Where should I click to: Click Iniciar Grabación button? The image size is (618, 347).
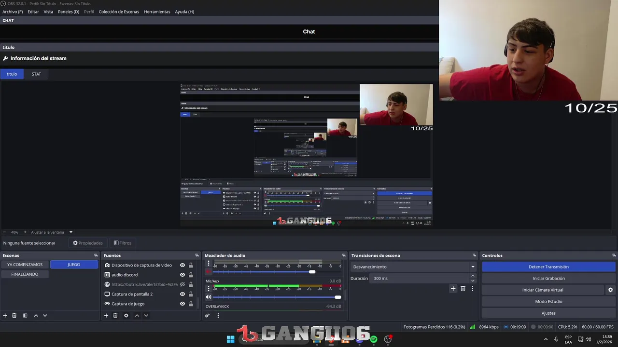(548, 278)
